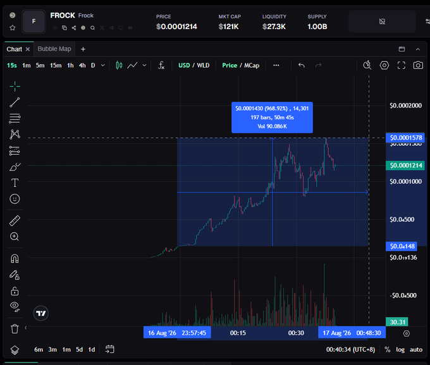
Task: Toggle lock all drawings
Action: click(15, 290)
